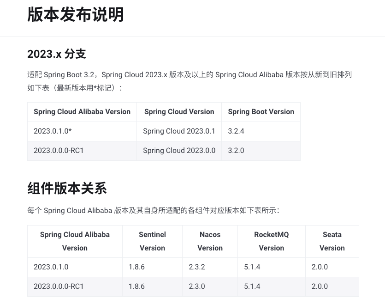The height and width of the screenshot is (305, 385).
Task: Select the cell Spring Cloud 2023.0.0
Action: 179,150
